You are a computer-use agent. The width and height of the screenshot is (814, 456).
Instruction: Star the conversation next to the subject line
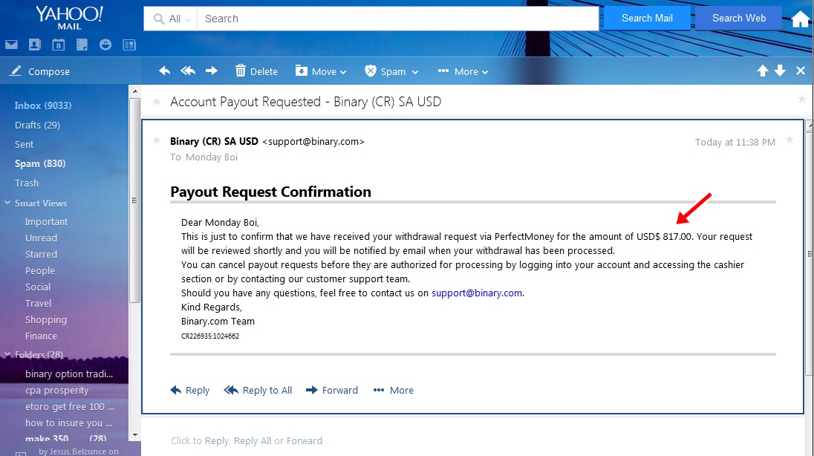coord(802,98)
